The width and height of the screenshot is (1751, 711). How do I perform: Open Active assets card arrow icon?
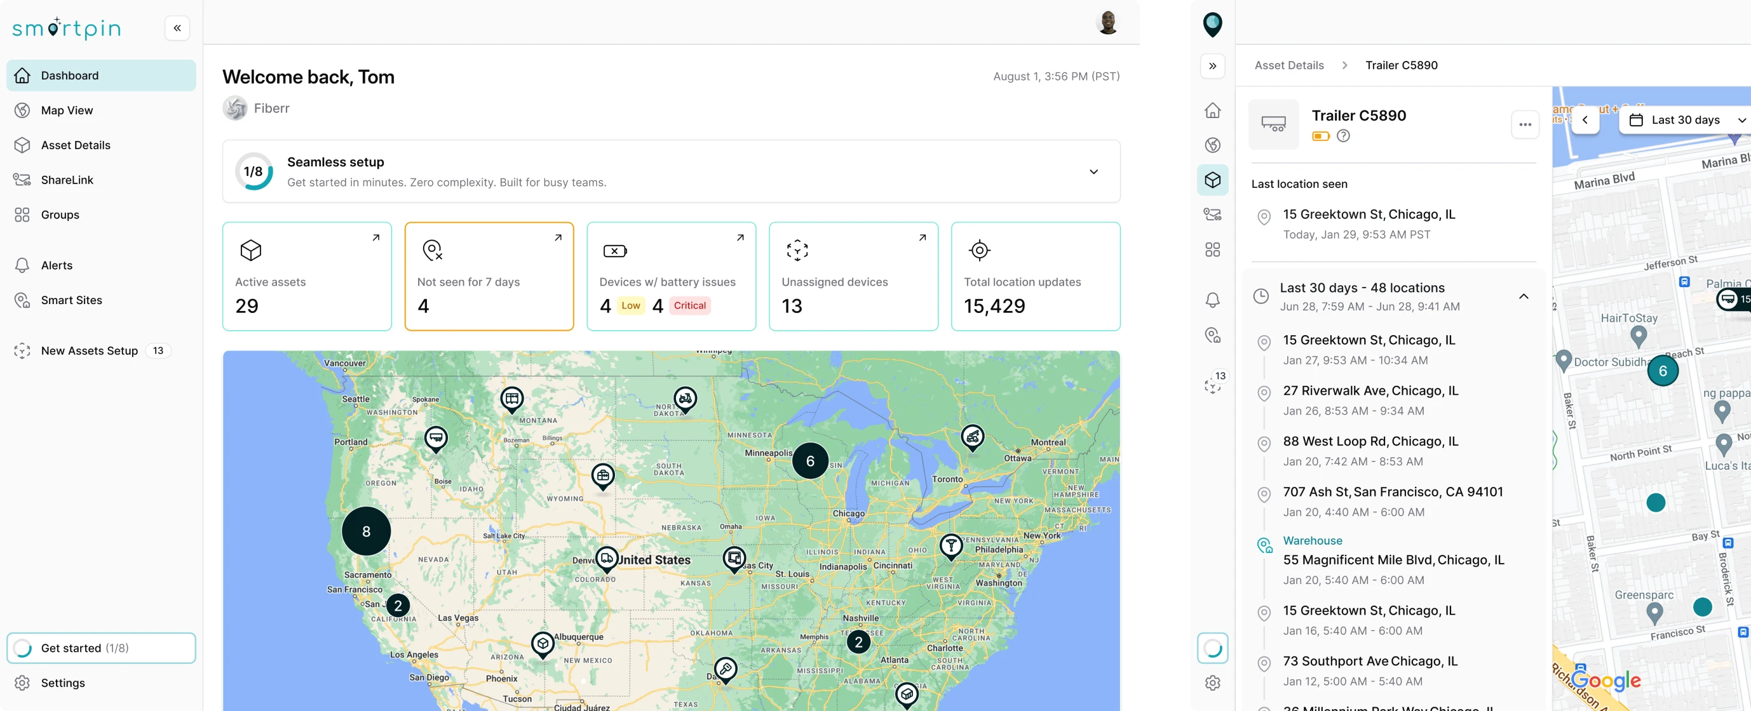[x=376, y=237]
